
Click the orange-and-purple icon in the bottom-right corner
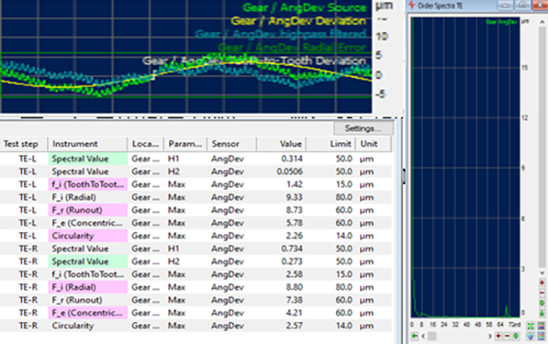(541, 336)
